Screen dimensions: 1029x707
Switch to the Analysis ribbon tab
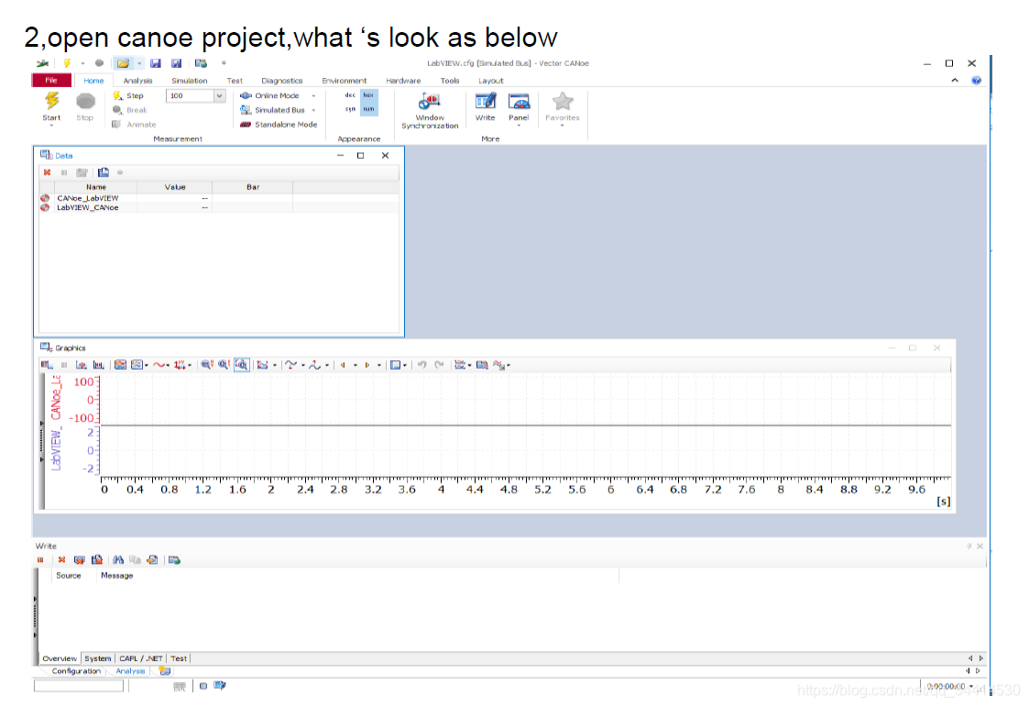137,81
